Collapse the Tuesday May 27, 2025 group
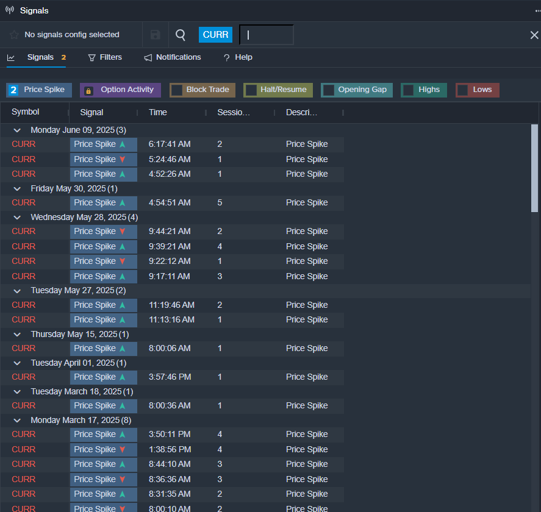Screen dimensions: 541x512 pos(17,291)
